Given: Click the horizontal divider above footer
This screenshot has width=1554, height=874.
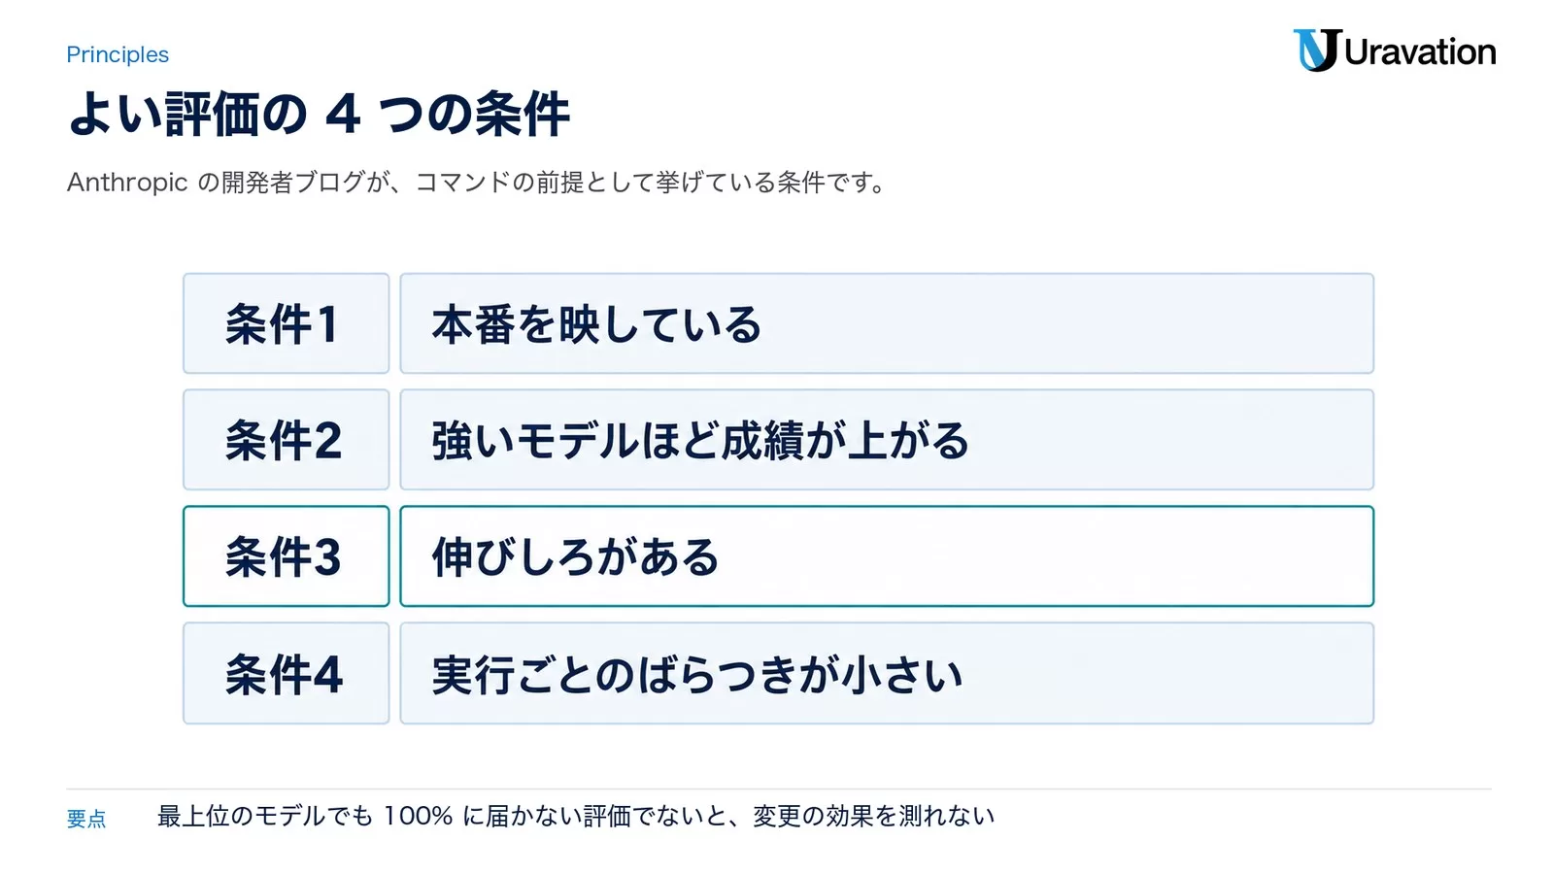Looking at the screenshot, I should (x=779, y=789).
